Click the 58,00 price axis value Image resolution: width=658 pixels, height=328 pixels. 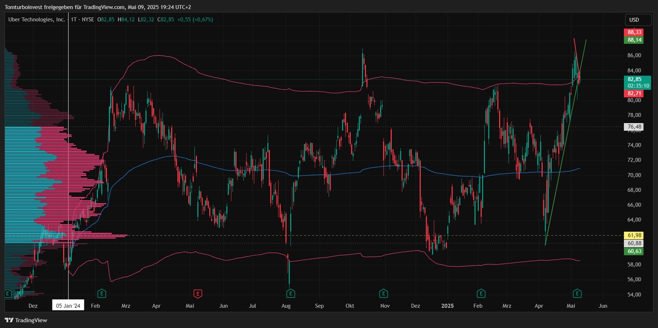pyautogui.click(x=634, y=265)
